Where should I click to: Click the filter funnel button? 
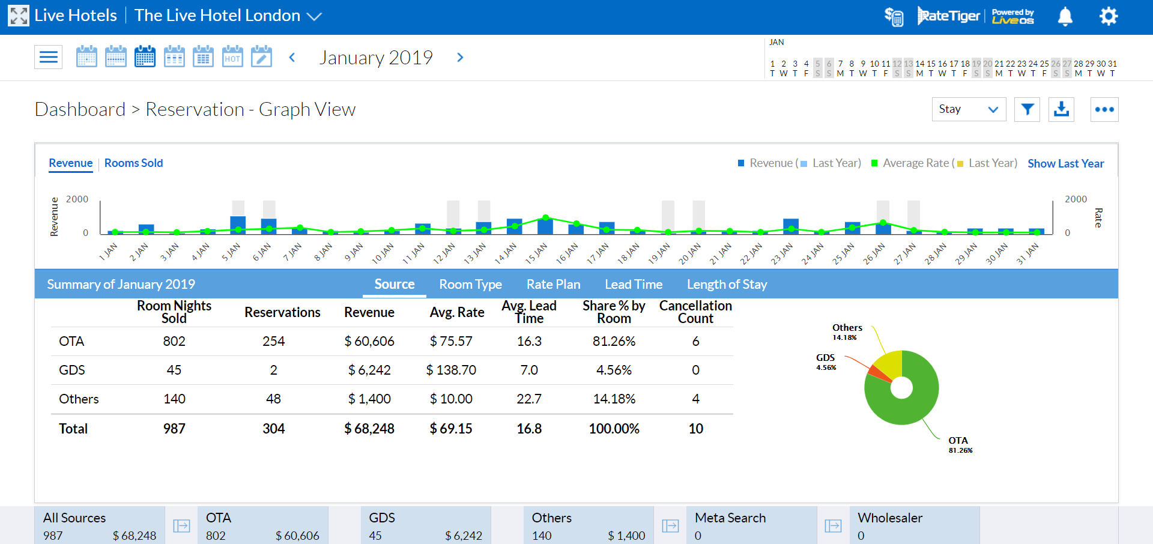click(x=1027, y=109)
